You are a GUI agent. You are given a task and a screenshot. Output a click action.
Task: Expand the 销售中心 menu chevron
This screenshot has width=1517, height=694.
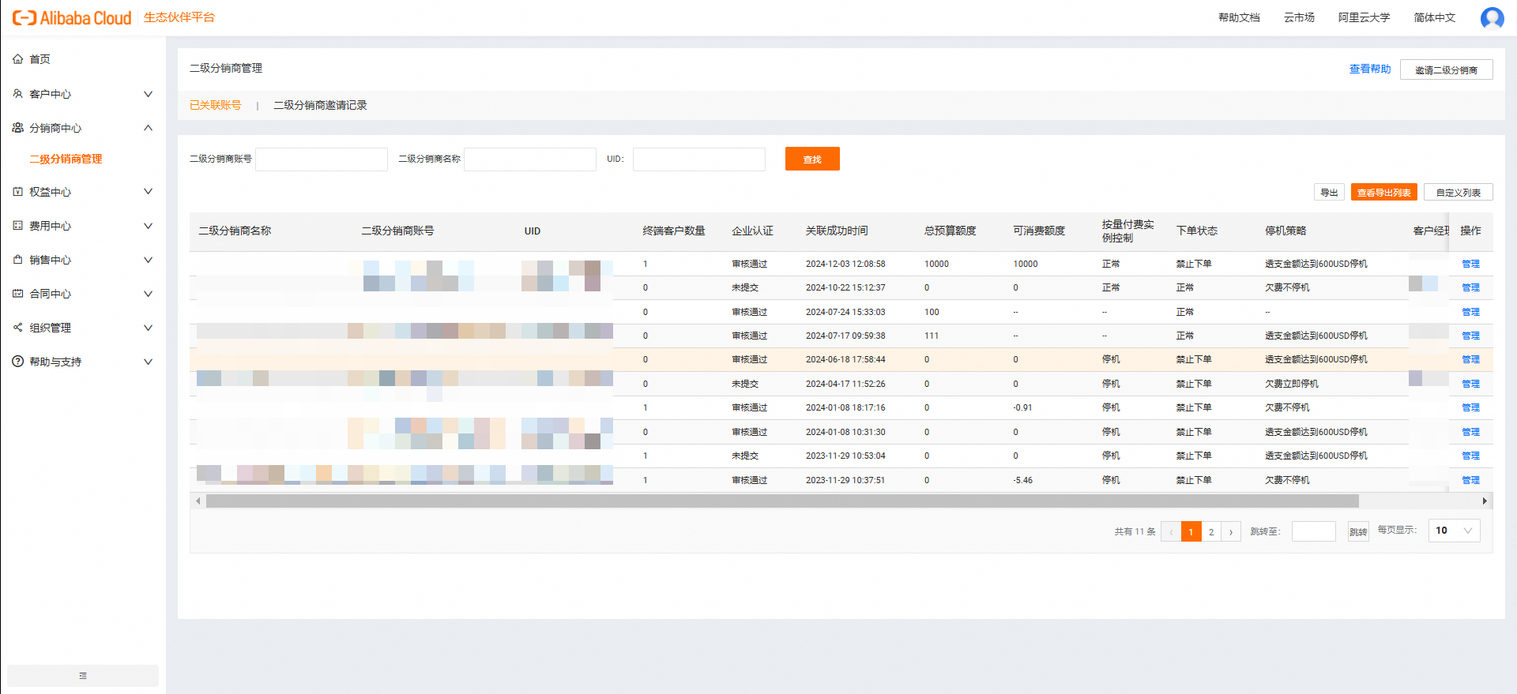pos(148,260)
